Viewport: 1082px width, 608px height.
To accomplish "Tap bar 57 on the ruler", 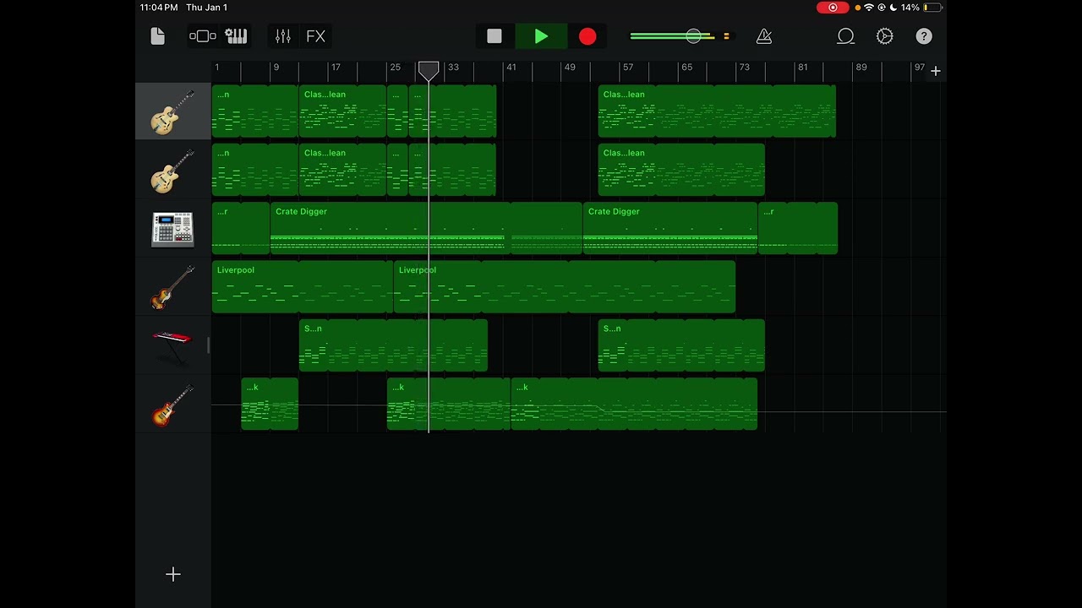I will pos(628,68).
